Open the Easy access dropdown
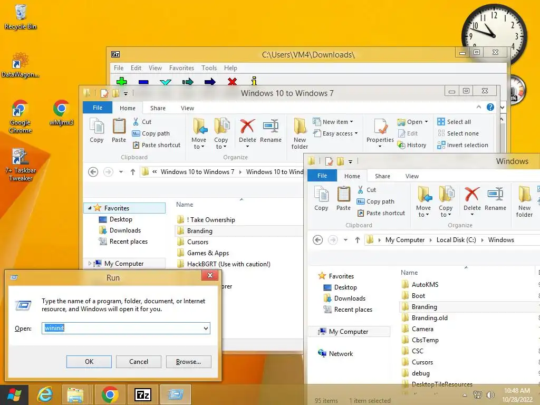The height and width of the screenshot is (405, 540). 335,133
